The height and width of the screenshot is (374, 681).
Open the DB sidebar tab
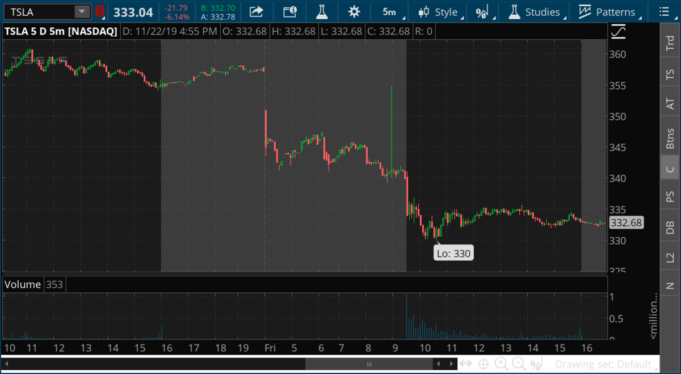point(670,226)
